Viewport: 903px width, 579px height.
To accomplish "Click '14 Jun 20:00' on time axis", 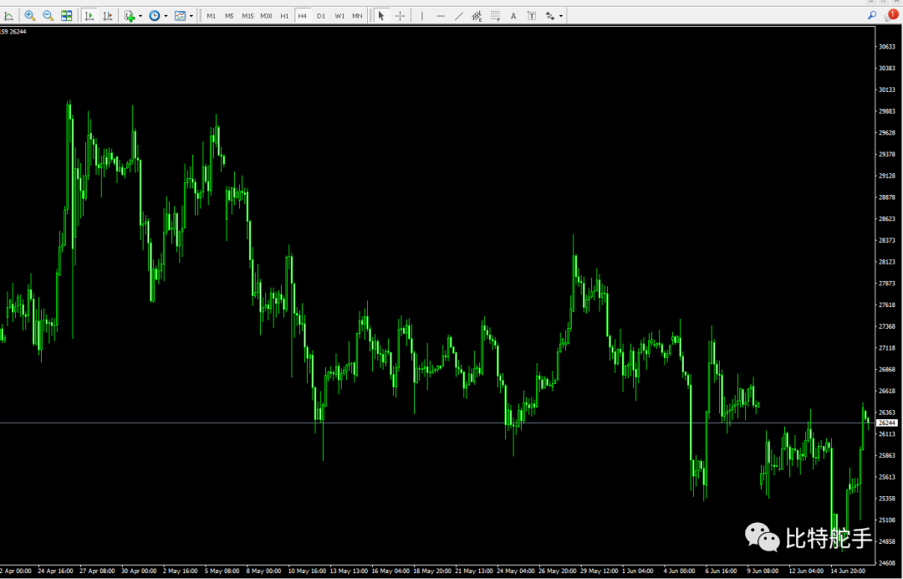I will pos(848,571).
